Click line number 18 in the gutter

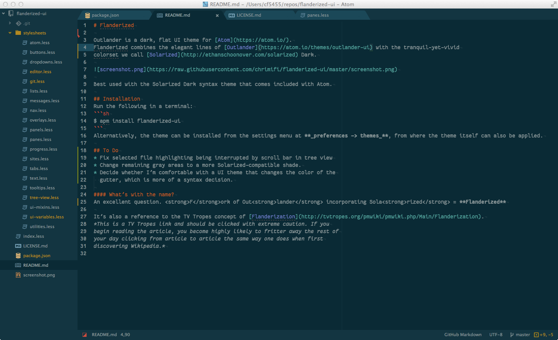tap(83, 150)
